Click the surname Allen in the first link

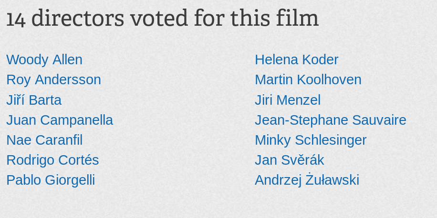(67, 60)
